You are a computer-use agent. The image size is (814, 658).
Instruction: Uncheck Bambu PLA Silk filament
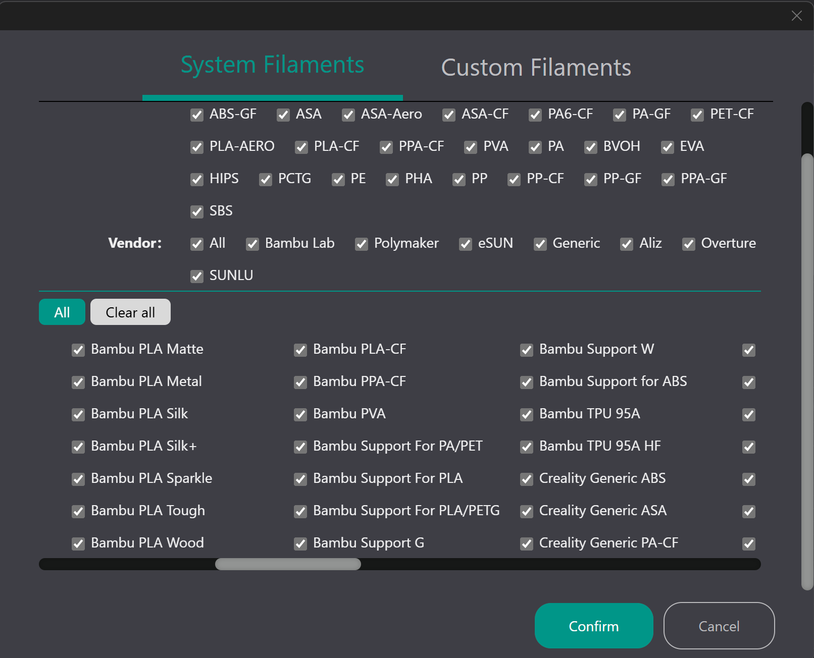[x=78, y=415]
